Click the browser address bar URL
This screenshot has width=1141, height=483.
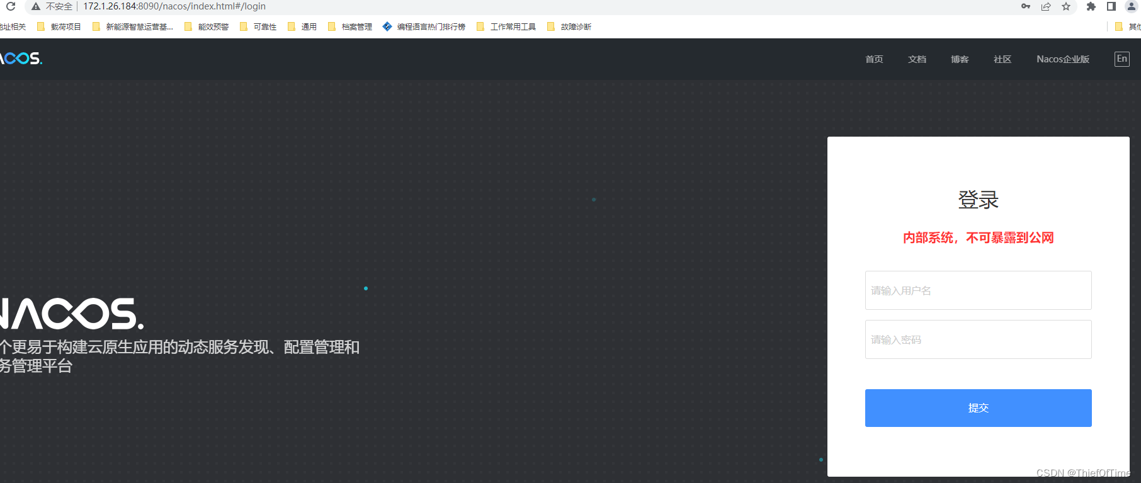point(174,6)
